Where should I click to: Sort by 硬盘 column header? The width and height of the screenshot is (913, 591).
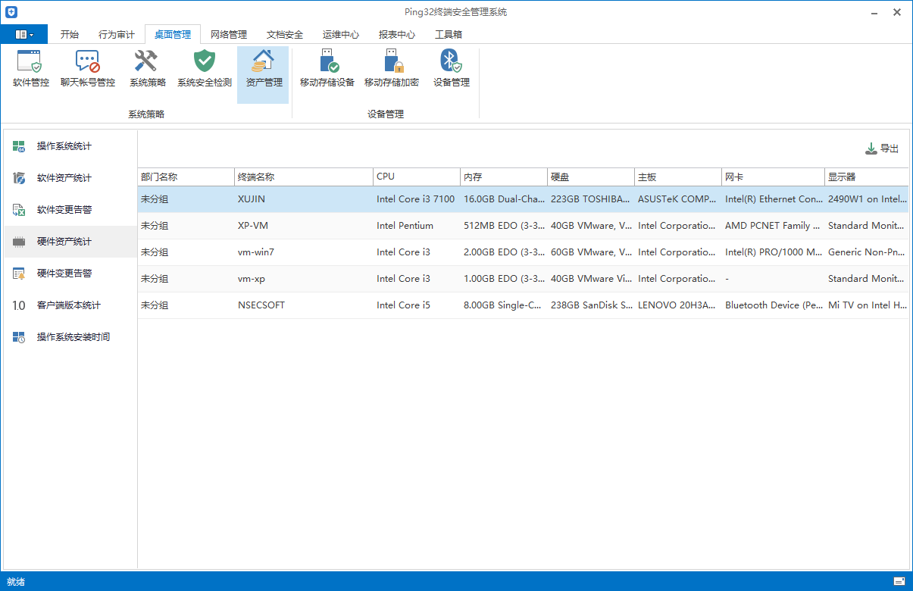tap(591, 177)
